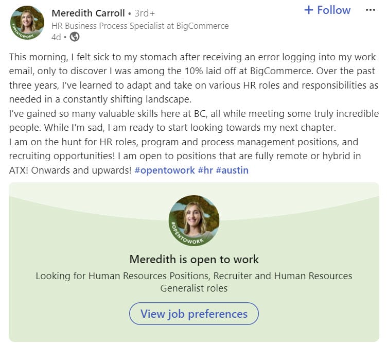This screenshot has height=343, width=387.
Task: Open the #austin hashtag
Action: point(232,170)
